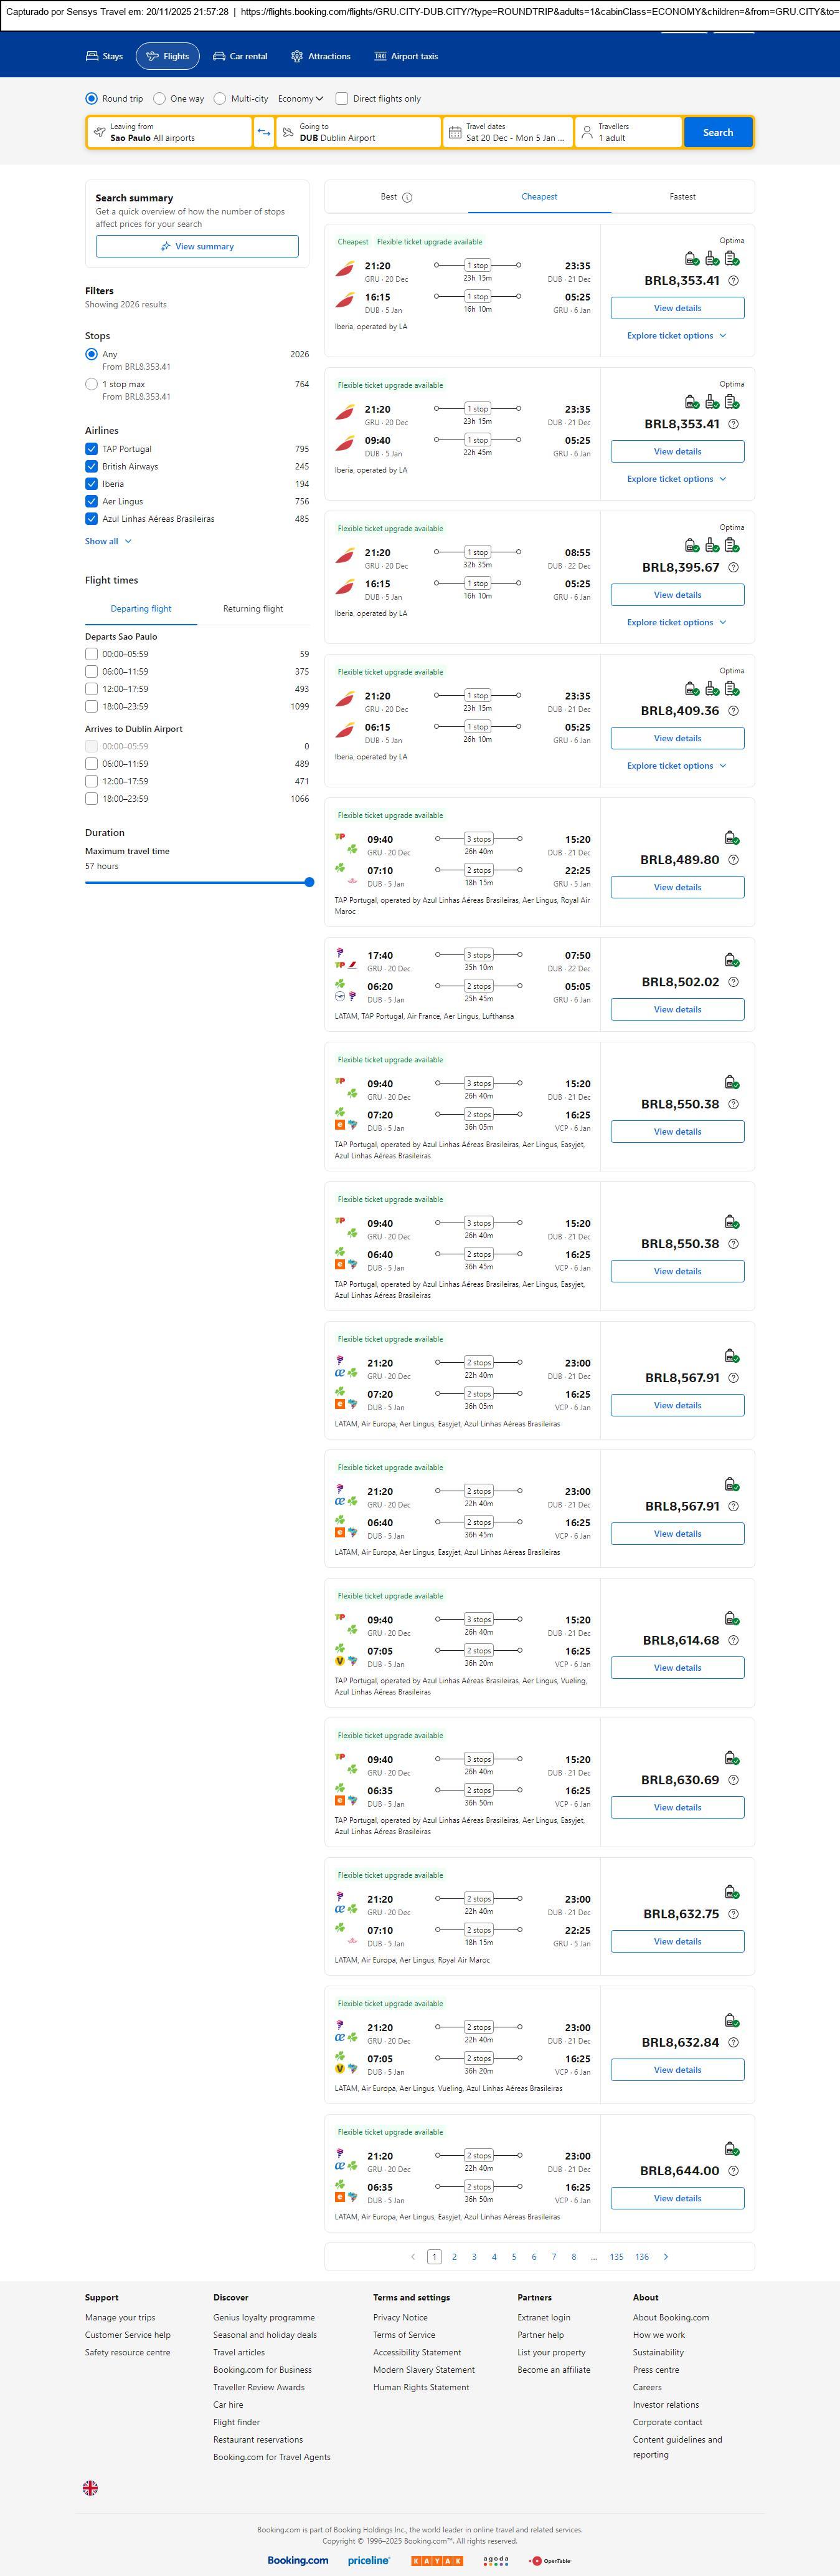
Task: Click the help icon beside BRL8,489.80 price
Action: [x=733, y=860]
